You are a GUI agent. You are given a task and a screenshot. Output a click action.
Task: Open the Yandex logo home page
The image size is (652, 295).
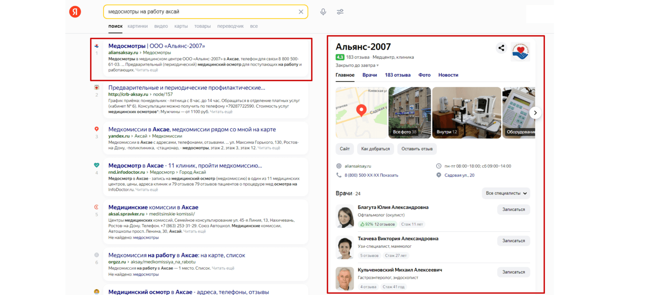75,12
